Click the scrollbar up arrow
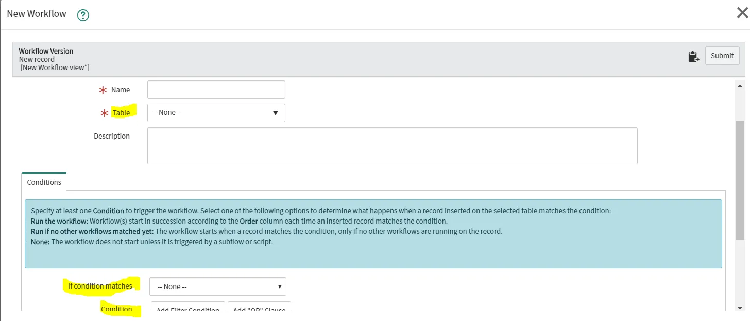 point(740,86)
